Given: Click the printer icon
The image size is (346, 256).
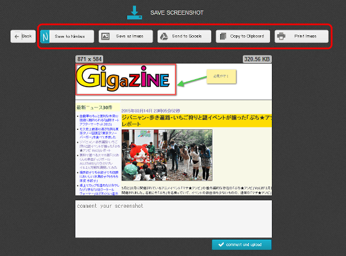Looking at the screenshot, I should point(281,36).
